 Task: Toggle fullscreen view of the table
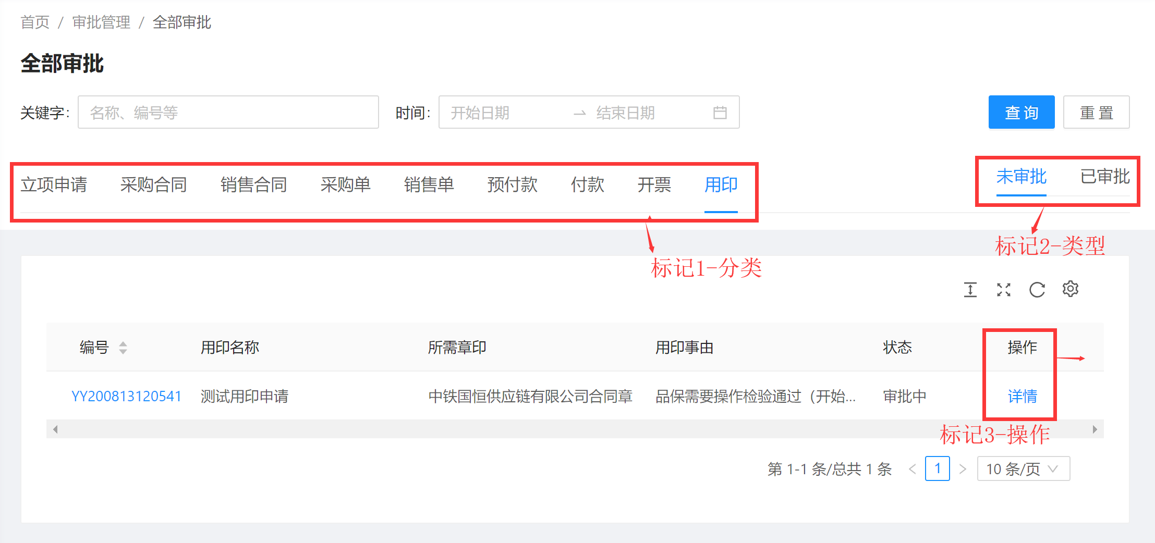click(1003, 289)
